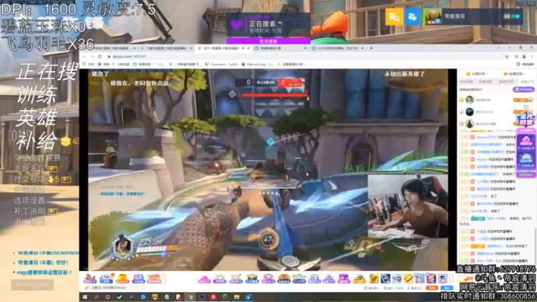537x302 pixels.
Task: Open File Explorer from the taskbar
Action: 236,297
